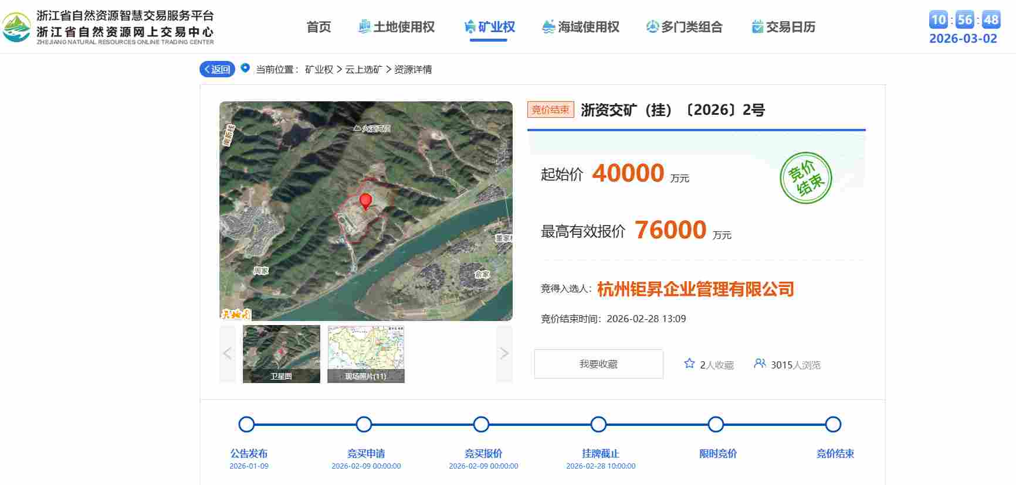Click the star icon beside 2人收藏
Viewport: 1016px width, 485px height.
(689, 364)
